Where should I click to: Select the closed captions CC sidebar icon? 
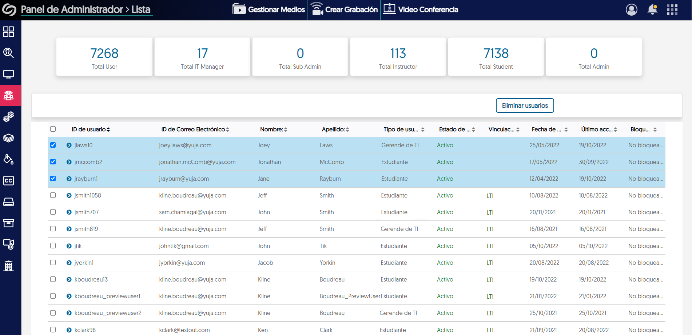coord(9,181)
